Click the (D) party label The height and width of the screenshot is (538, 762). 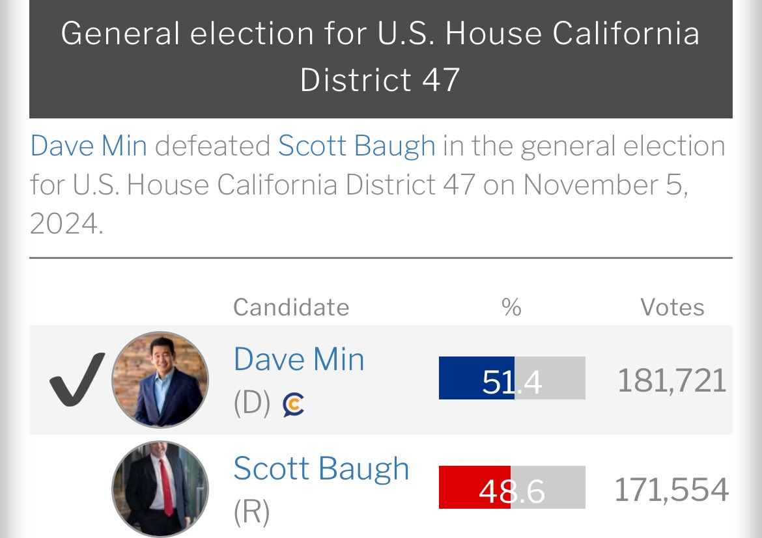252,403
